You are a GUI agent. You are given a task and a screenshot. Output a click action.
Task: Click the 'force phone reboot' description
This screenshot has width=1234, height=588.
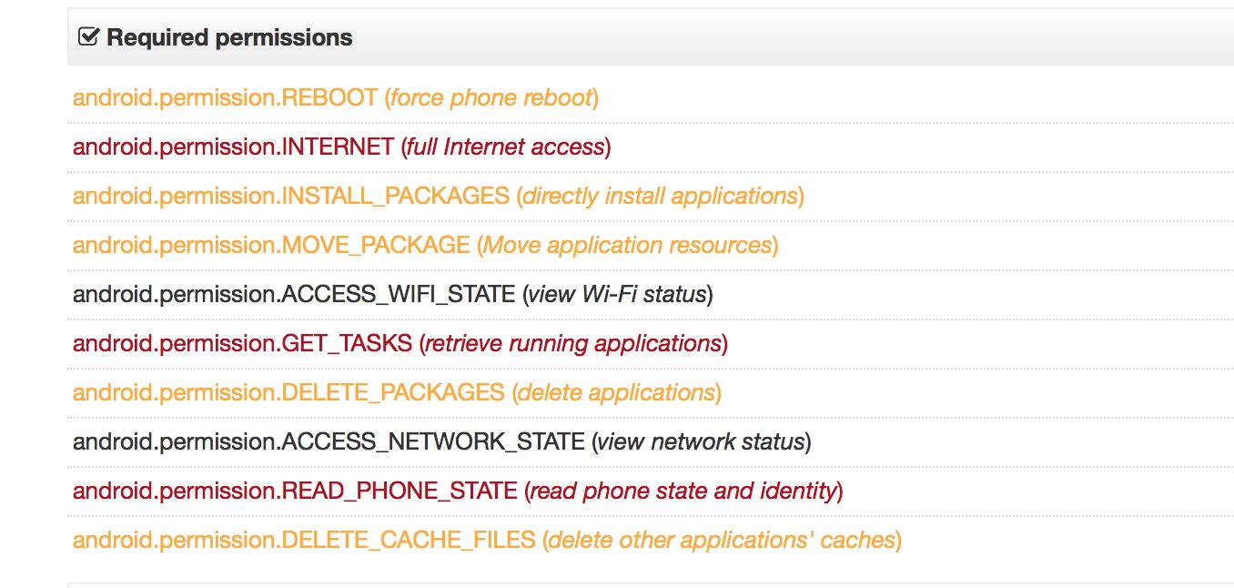tap(491, 97)
